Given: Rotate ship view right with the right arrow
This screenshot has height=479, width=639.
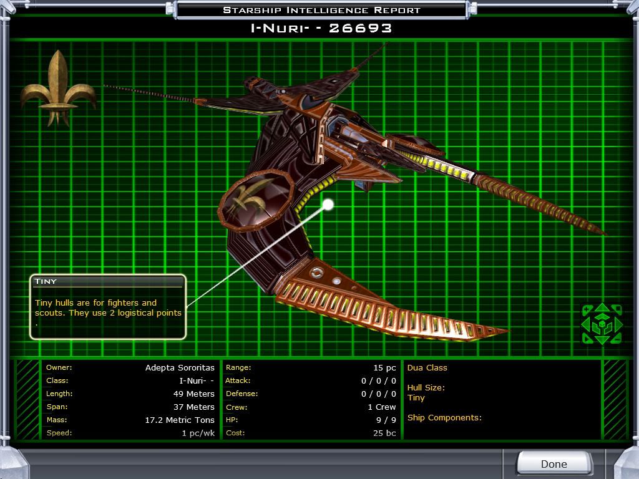Looking at the screenshot, I should coord(618,324).
